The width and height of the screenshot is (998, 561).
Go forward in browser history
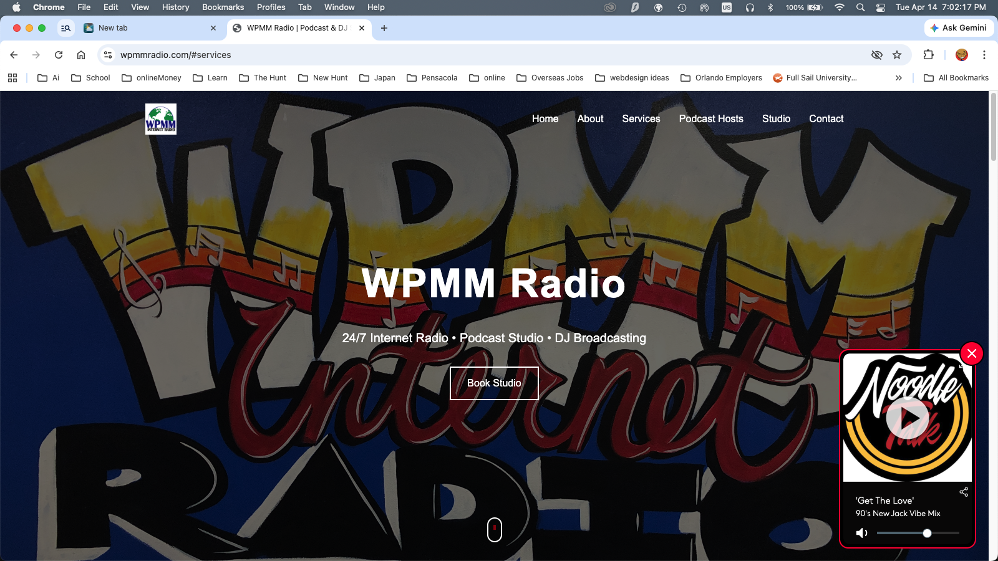coord(36,55)
